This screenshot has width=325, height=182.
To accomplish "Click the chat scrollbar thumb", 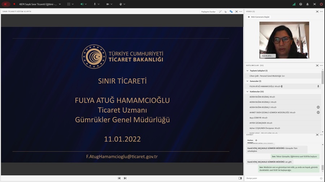I will 322,168.
